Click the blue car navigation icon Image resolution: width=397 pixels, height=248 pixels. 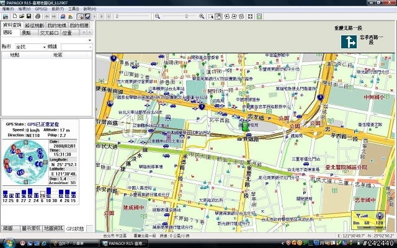click(x=63, y=17)
